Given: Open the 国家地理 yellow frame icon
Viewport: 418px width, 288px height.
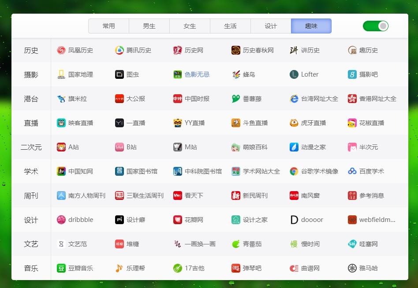Looking at the screenshot, I should click(x=61, y=74).
